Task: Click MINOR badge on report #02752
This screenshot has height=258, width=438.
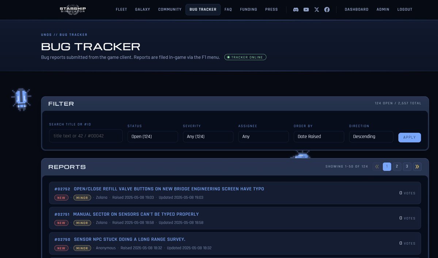Action: 82,198
